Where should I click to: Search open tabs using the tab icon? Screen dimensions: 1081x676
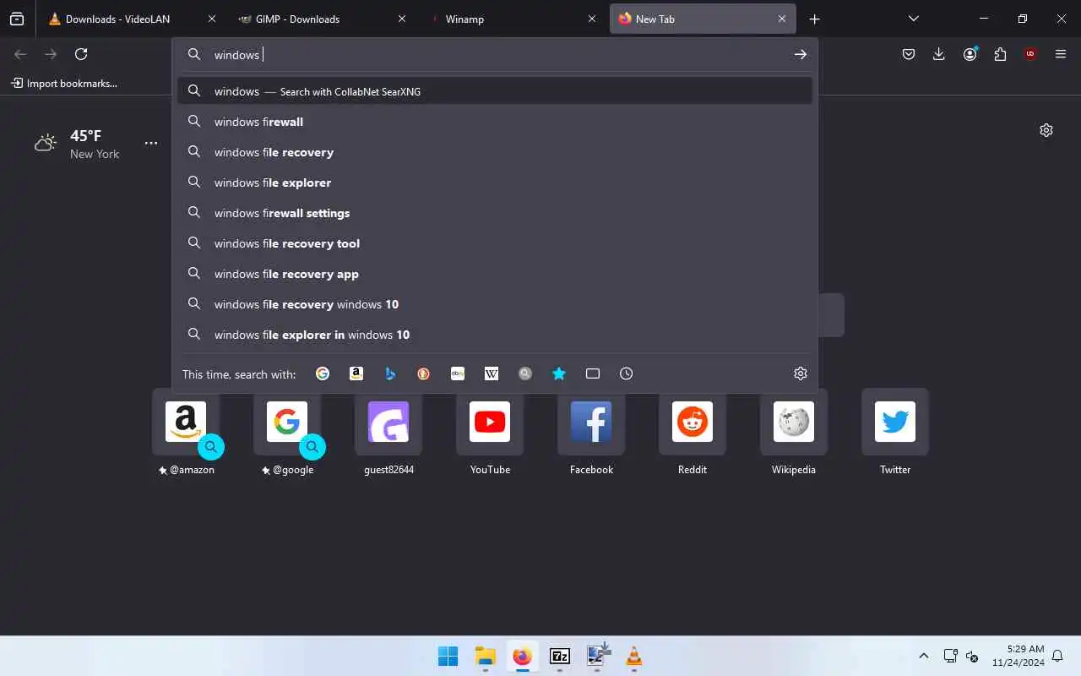593,373
